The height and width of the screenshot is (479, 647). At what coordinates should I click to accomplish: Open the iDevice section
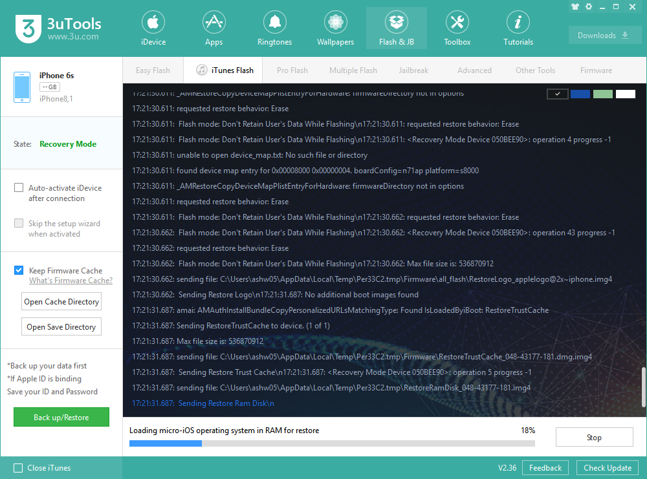[153, 28]
